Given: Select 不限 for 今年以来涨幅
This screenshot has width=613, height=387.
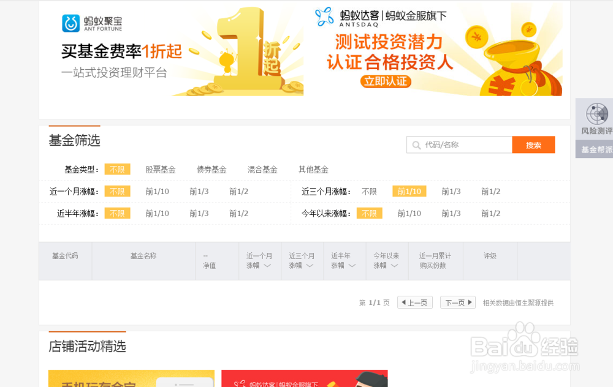Looking at the screenshot, I should [x=370, y=214].
